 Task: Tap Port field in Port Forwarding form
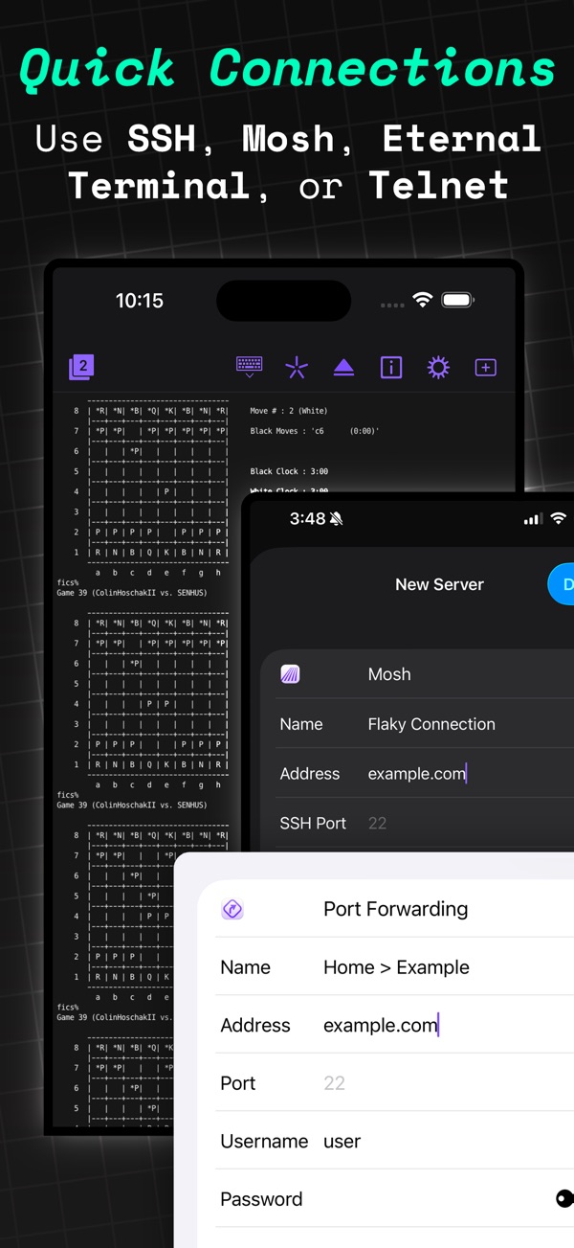pos(394,1083)
